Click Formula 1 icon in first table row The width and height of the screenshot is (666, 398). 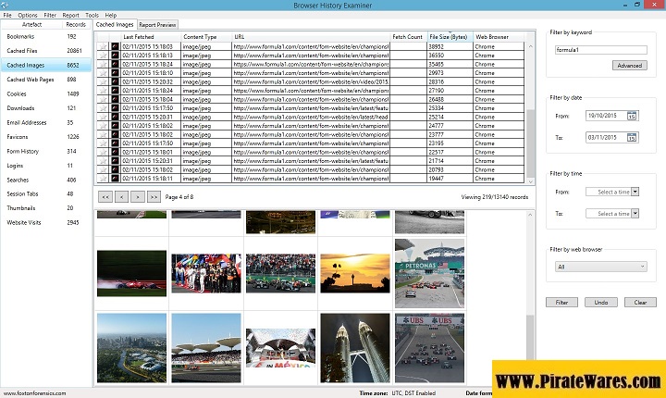(x=115, y=45)
